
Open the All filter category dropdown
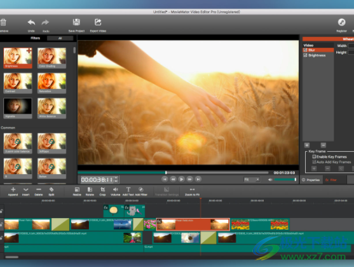click(x=60, y=38)
